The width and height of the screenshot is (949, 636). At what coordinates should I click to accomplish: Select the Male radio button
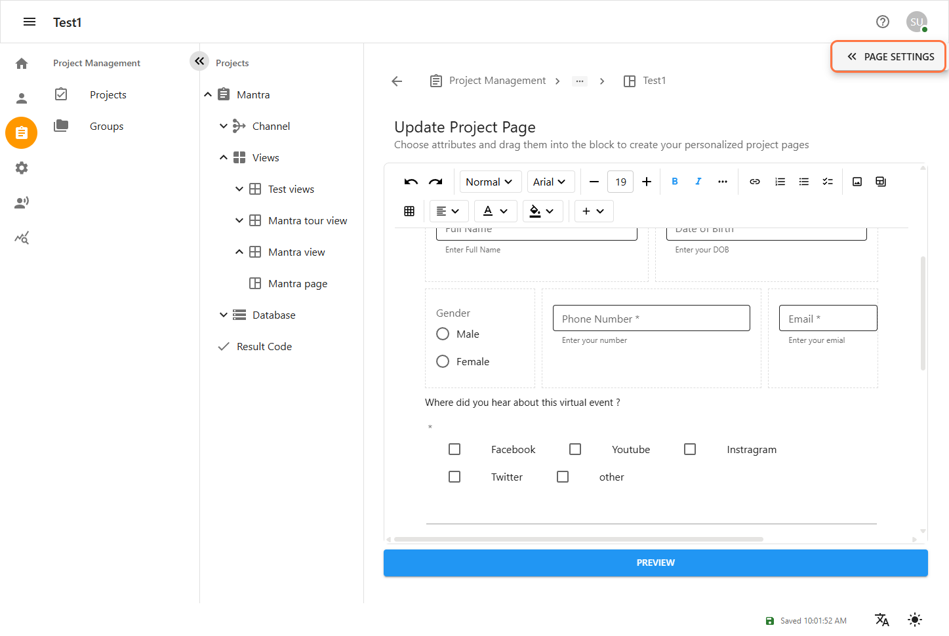(x=443, y=334)
